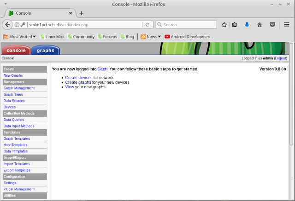Open the Blog bookmark

[x=127, y=37]
